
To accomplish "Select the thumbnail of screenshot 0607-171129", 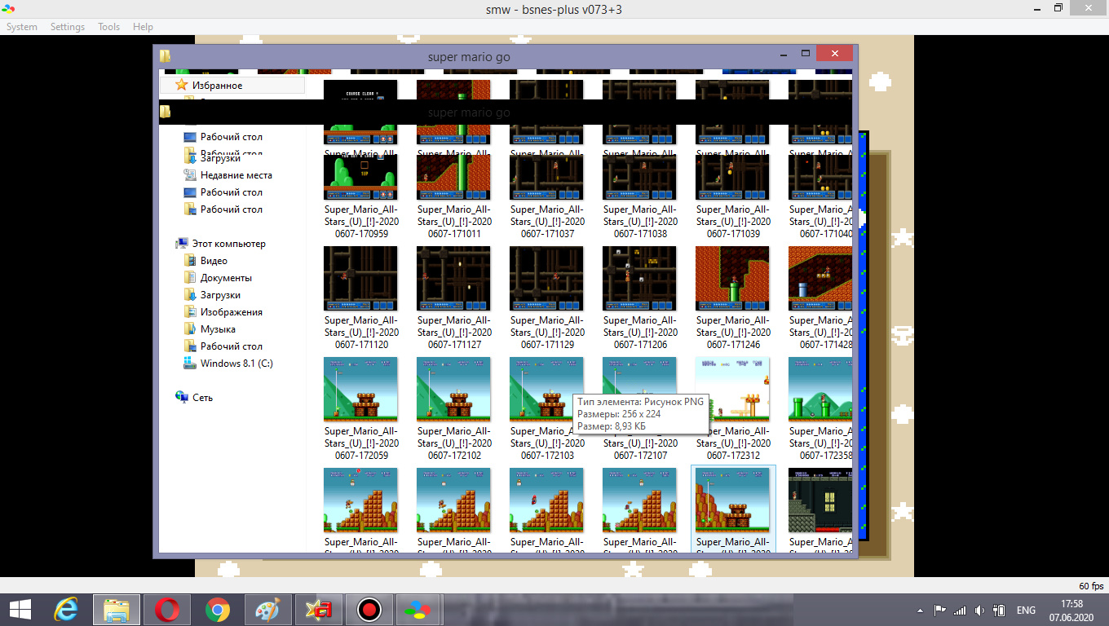I will 546,279.
